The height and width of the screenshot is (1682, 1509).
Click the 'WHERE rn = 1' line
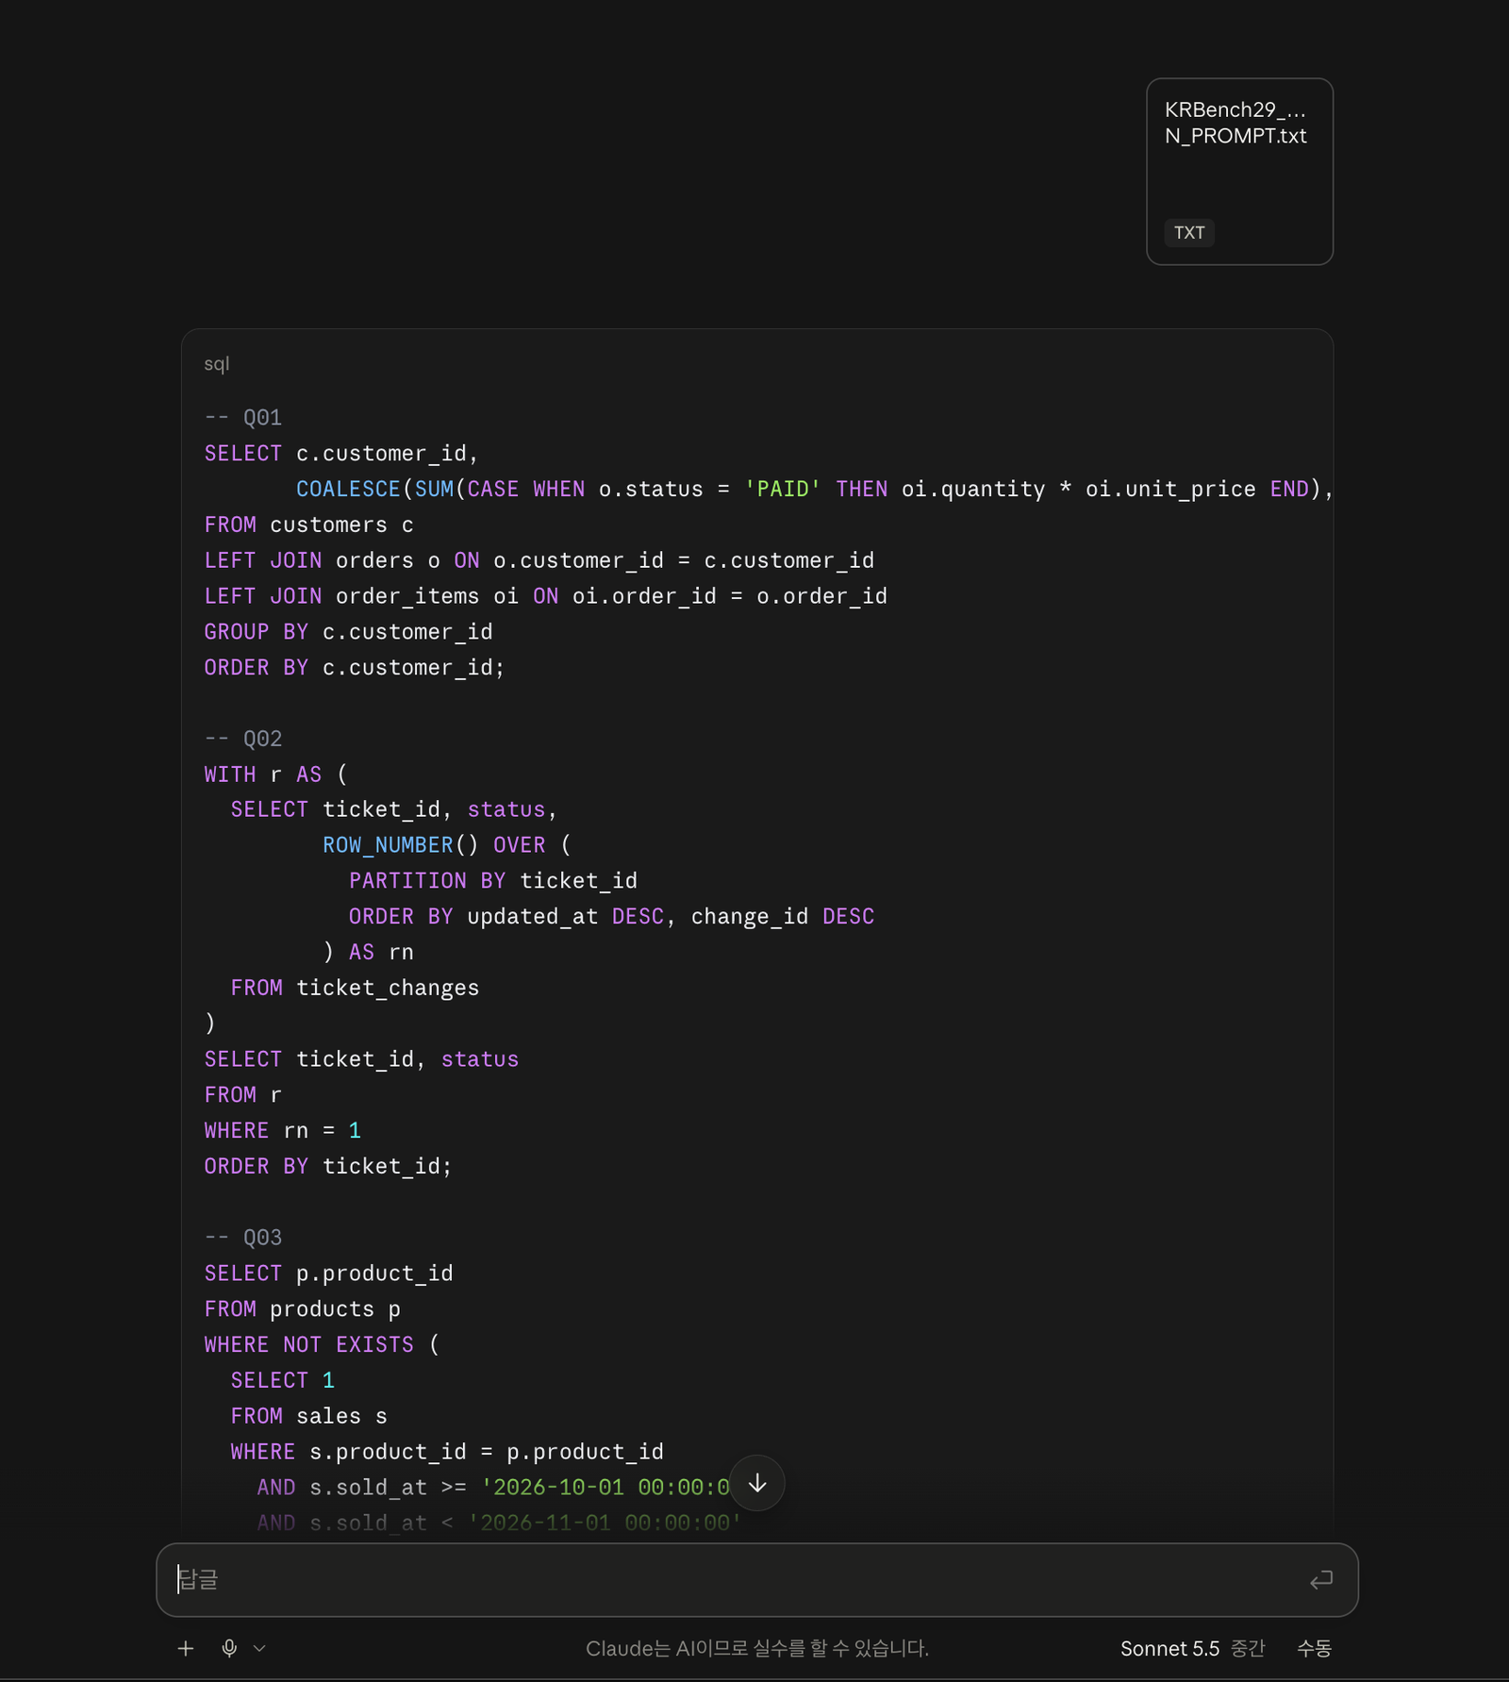tap(283, 1130)
